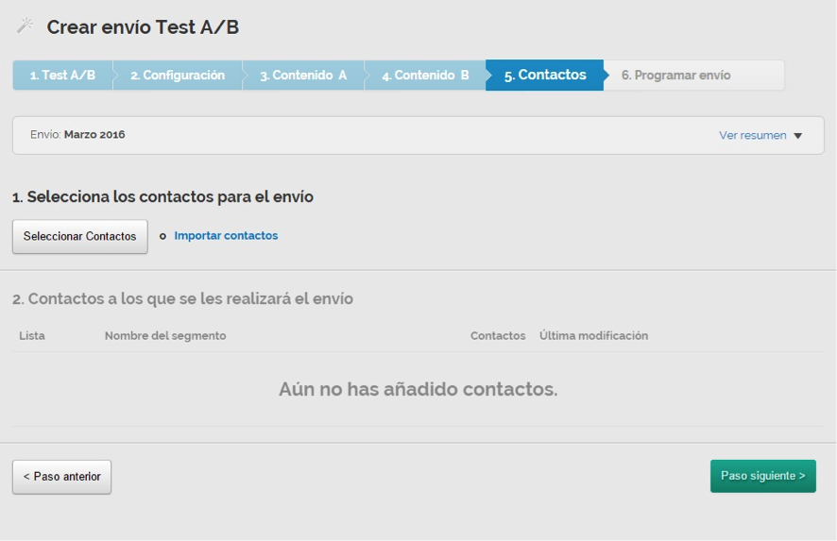Continue with the Paso siguiente button

coord(762,476)
